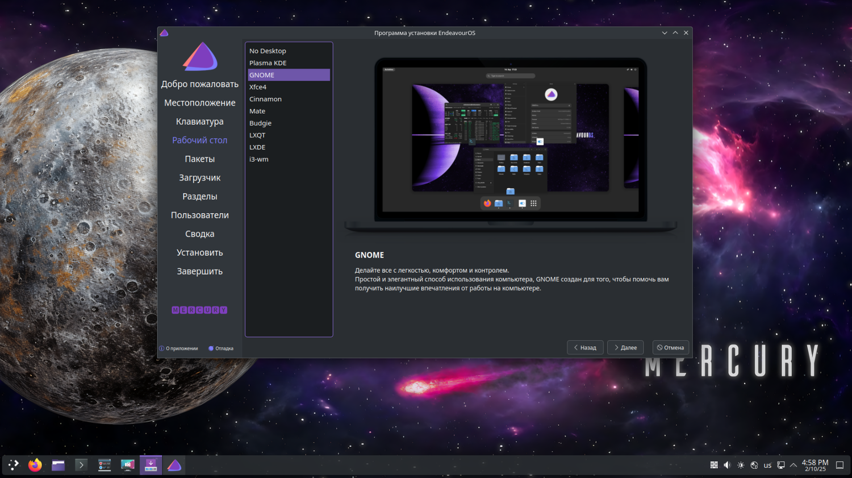Toggle the 'Отладка' debug button

point(221,348)
